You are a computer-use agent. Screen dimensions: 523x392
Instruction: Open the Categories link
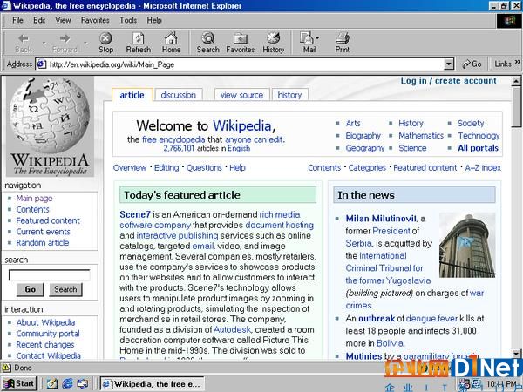pyautogui.click(x=367, y=167)
